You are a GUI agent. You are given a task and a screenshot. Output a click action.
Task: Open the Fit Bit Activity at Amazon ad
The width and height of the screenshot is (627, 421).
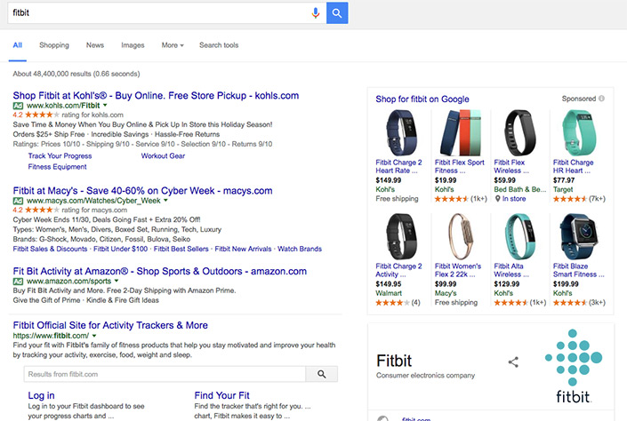click(159, 271)
